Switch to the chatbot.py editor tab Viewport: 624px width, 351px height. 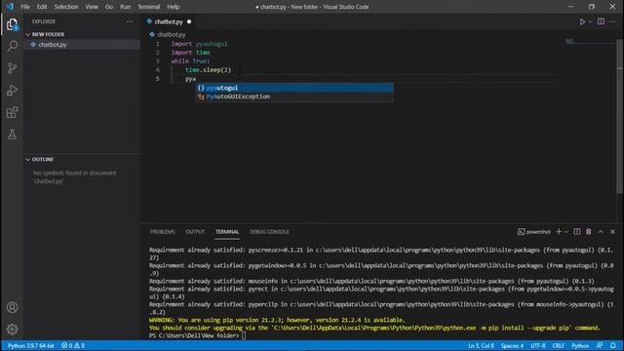(169, 21)
